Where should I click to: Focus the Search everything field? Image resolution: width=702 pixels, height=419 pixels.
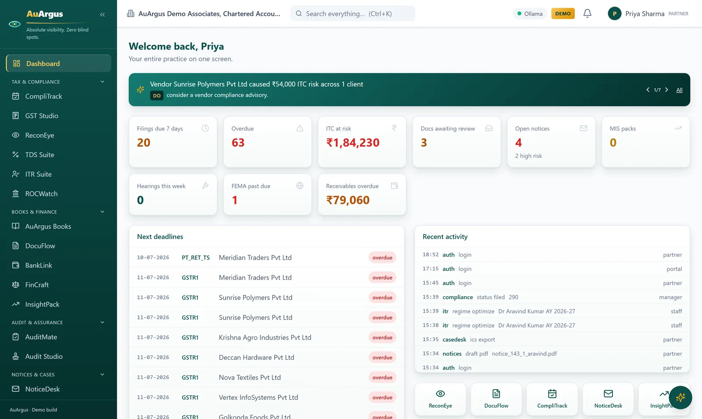[x=353, y=14]
